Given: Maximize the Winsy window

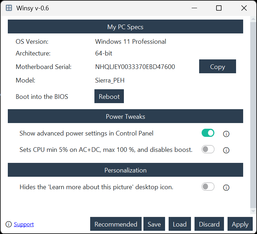Looking at the screenshot, I should click(x=219, y=8).
